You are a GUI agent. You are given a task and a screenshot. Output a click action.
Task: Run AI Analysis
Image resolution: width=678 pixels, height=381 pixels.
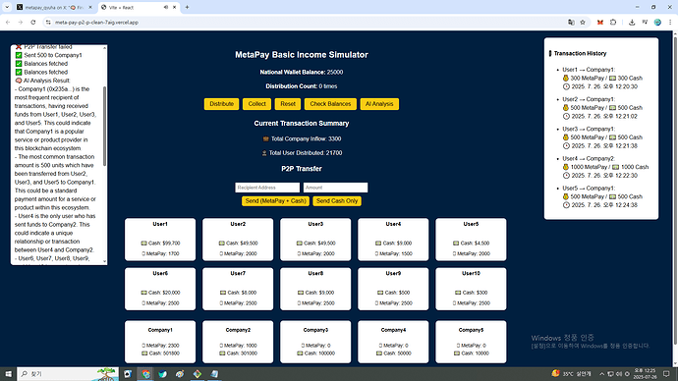(x=379, y=104)
